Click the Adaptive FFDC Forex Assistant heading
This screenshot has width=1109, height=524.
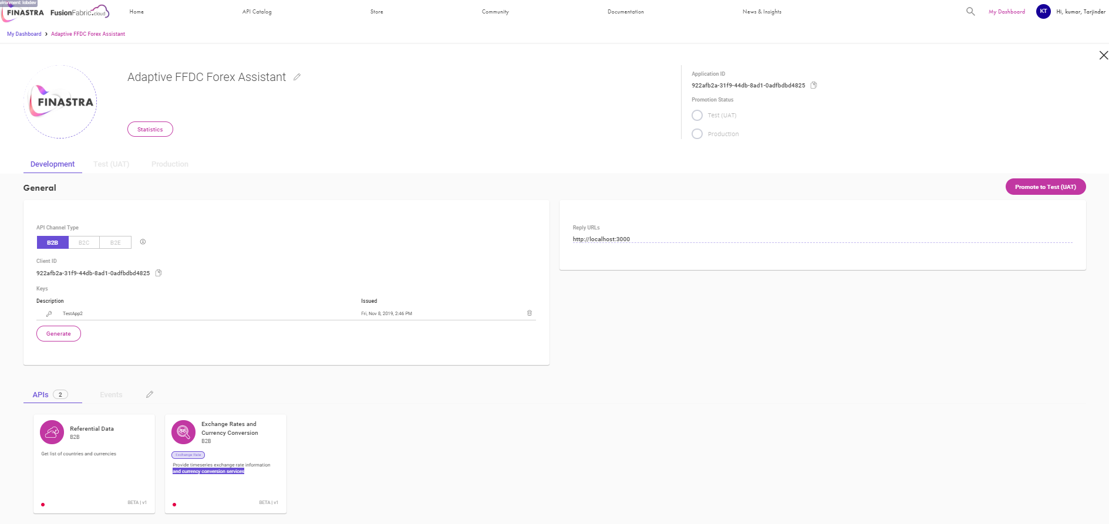207,77
